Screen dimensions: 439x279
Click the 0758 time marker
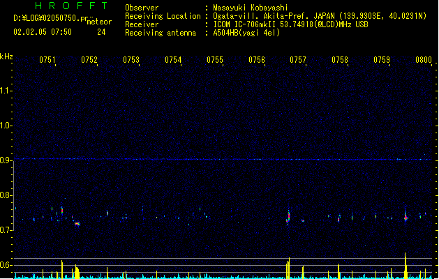point(340,60)
